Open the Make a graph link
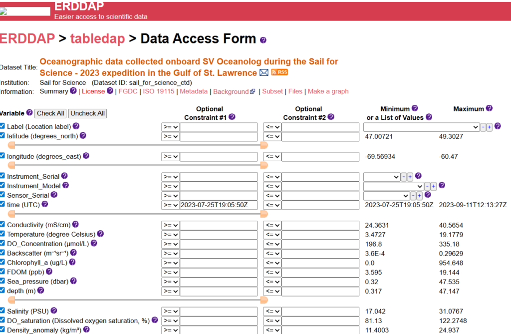The width and height of the screenshot is (511, 334). coord(328,91)
